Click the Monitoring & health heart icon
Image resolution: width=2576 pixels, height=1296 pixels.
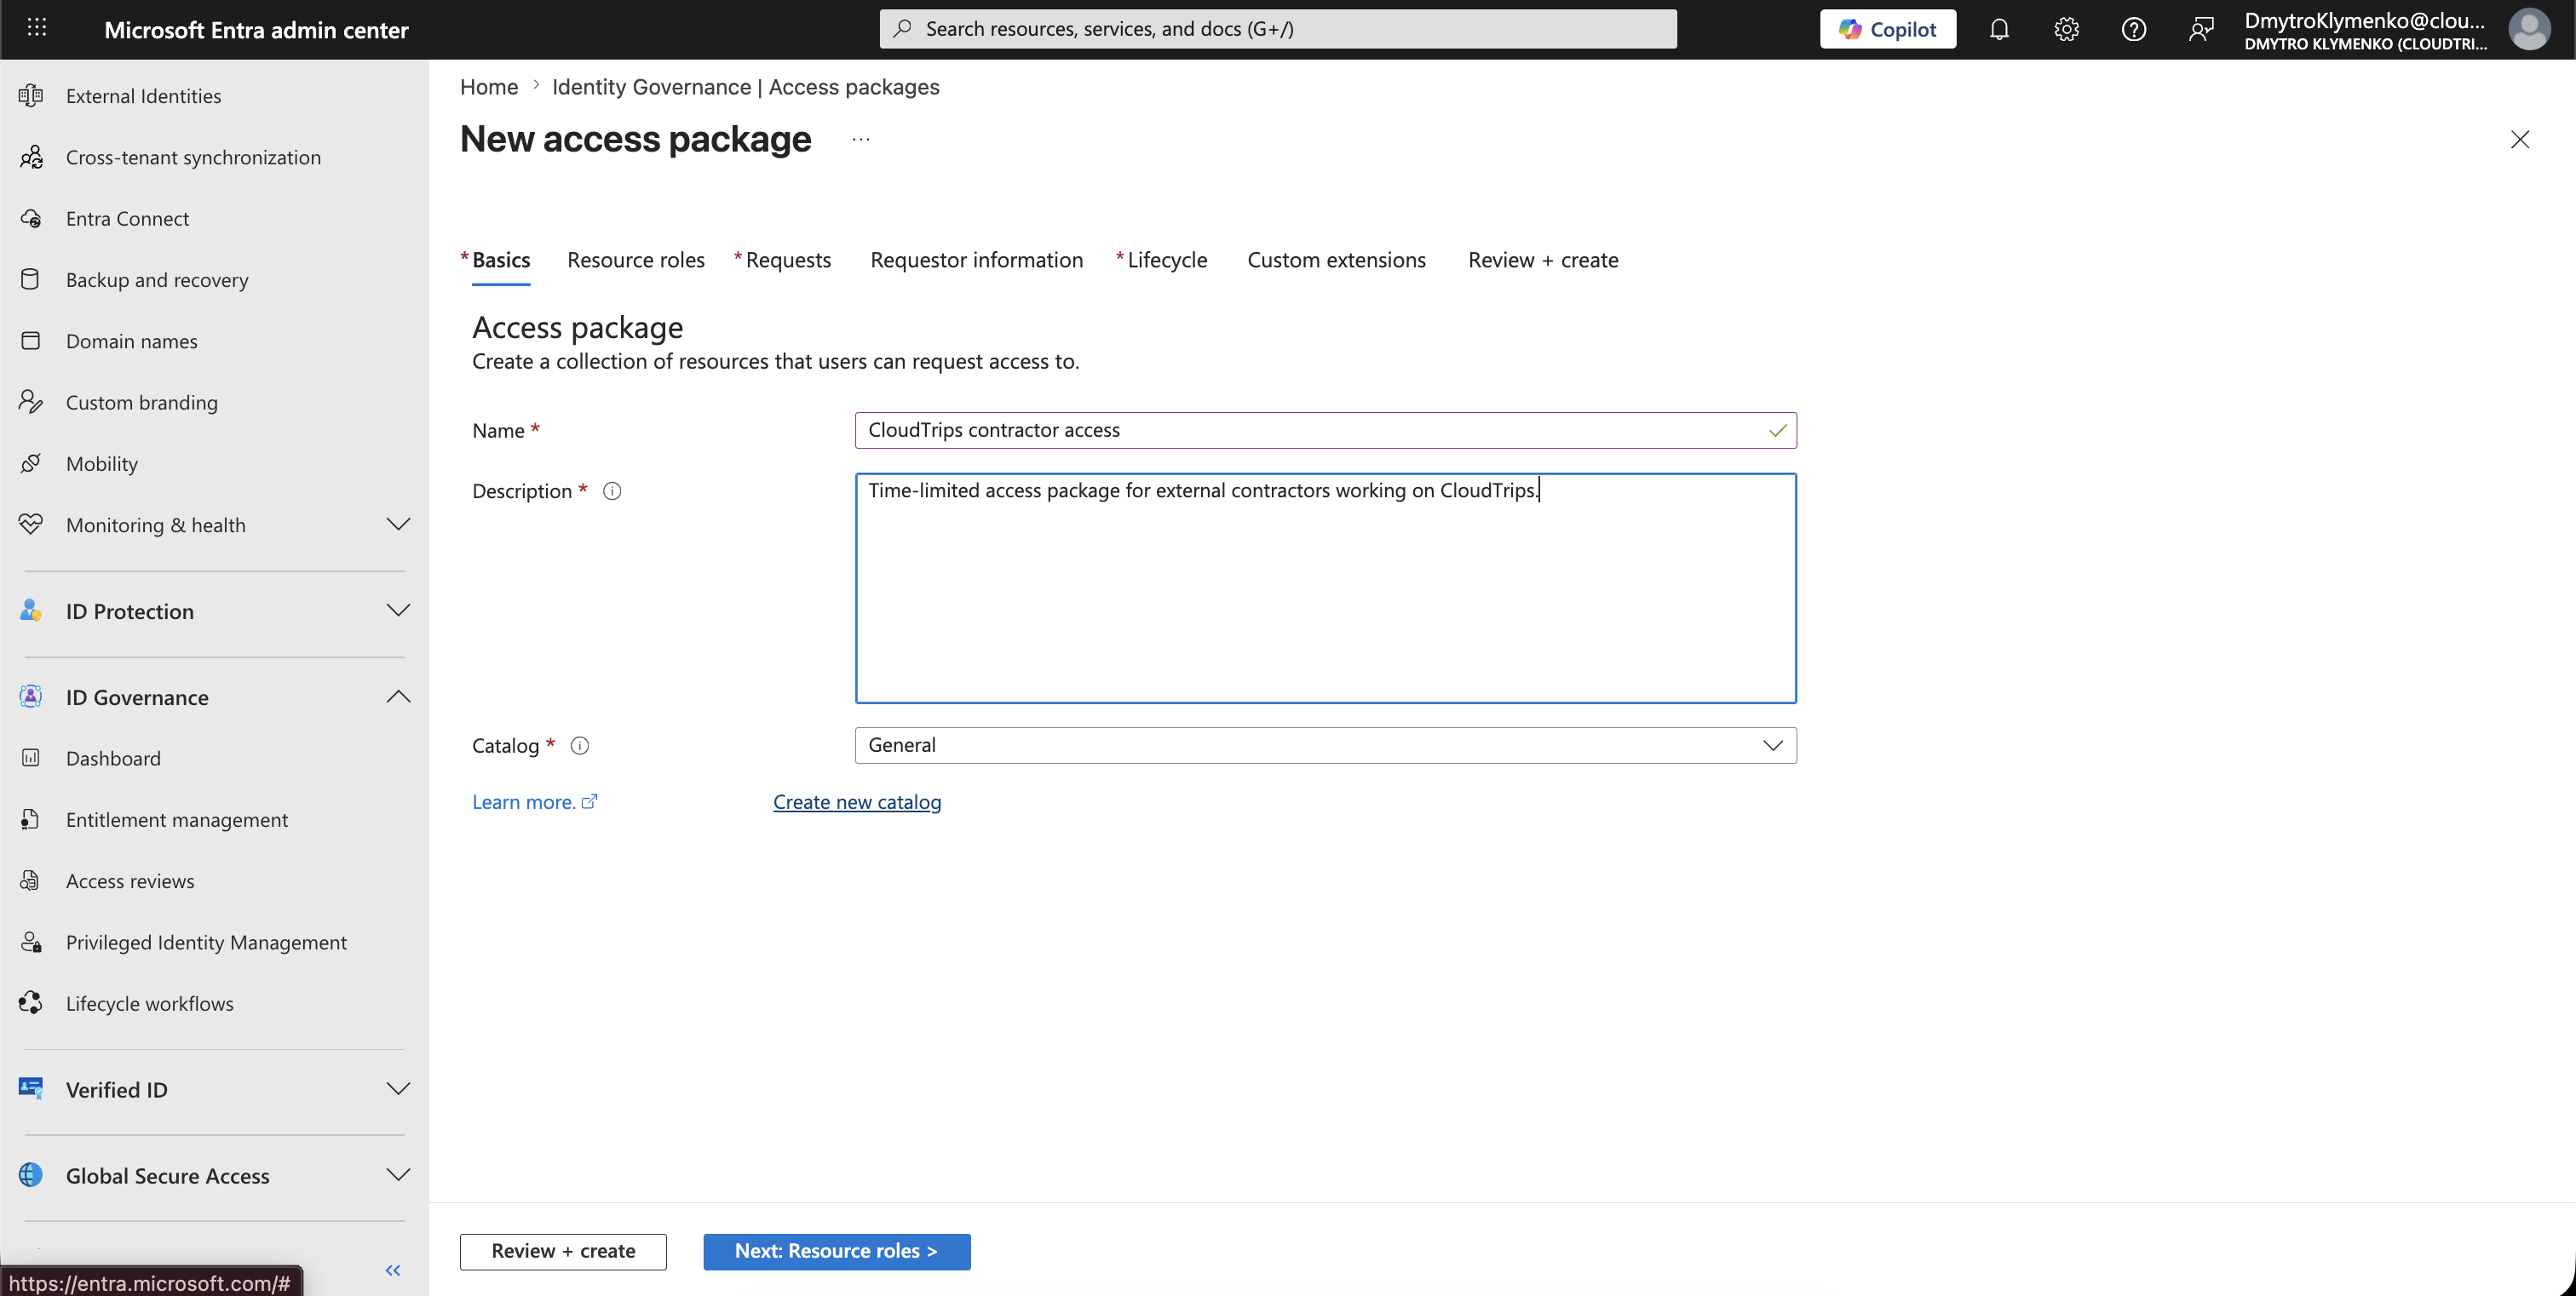[31, 525]
